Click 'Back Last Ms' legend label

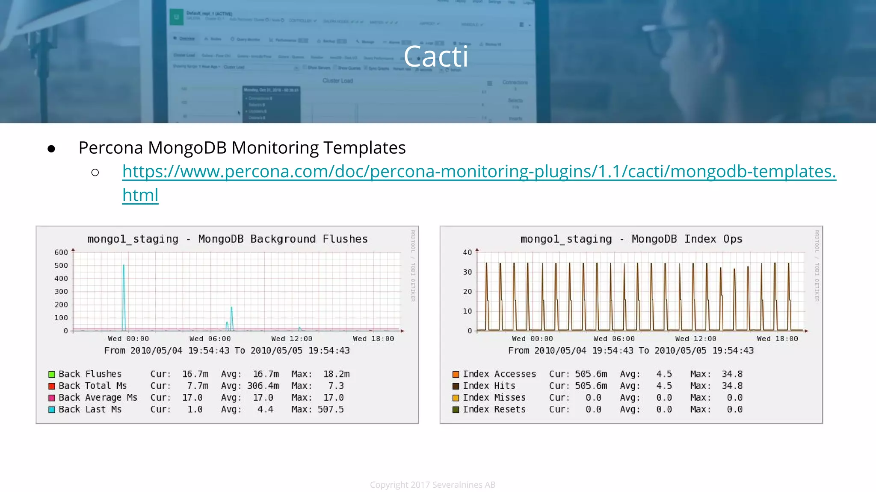point(90,410)
